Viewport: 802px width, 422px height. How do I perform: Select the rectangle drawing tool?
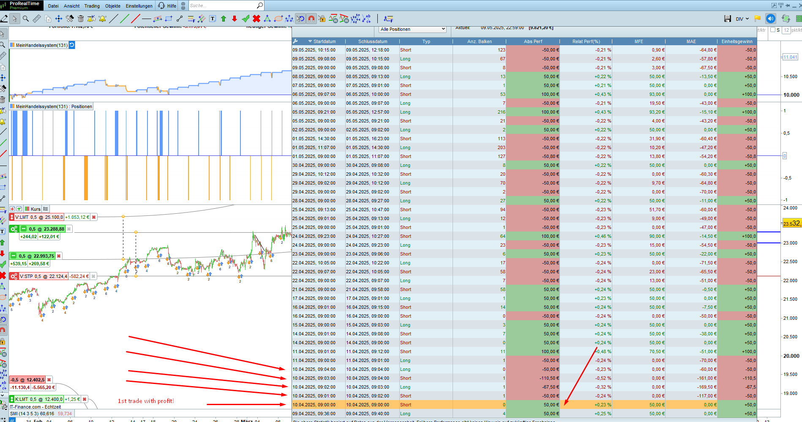click(169, 19)
